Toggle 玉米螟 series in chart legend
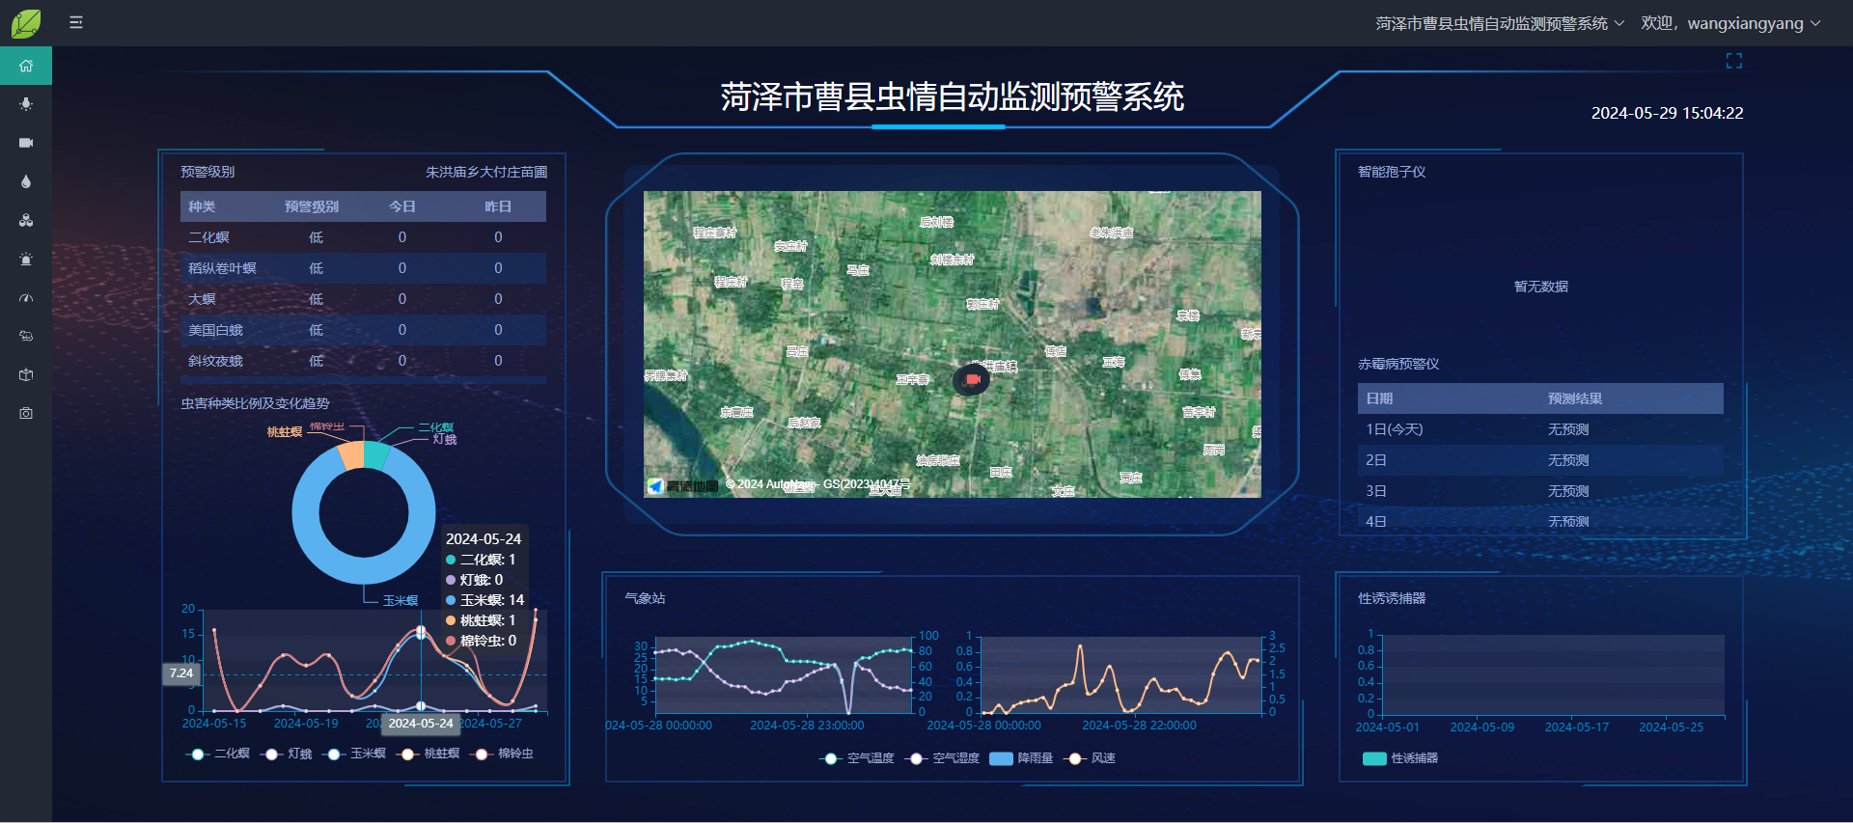Viewport: 1853px width, 823px height. click(355, 754)
